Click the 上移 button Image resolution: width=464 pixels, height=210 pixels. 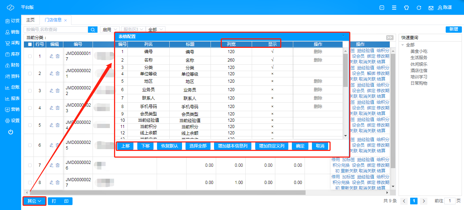point(125,146)
